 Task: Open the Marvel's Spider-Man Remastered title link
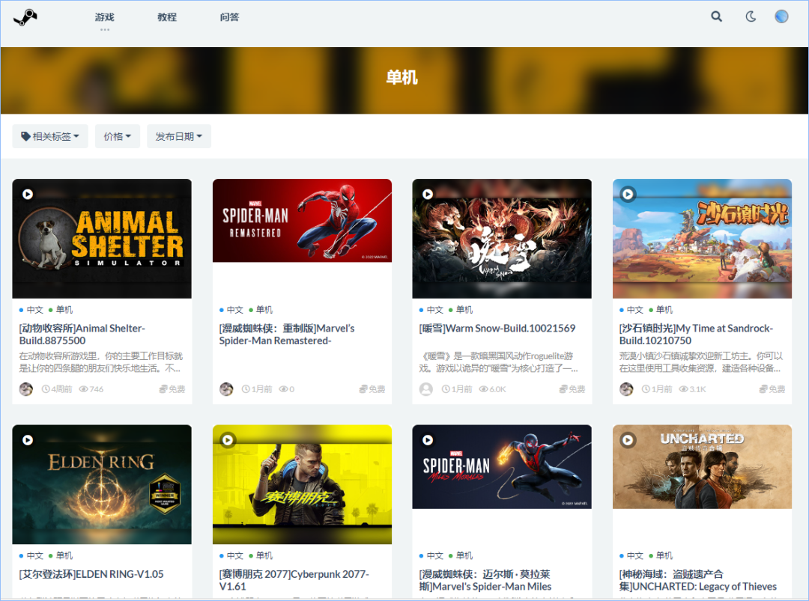point(287,334)
